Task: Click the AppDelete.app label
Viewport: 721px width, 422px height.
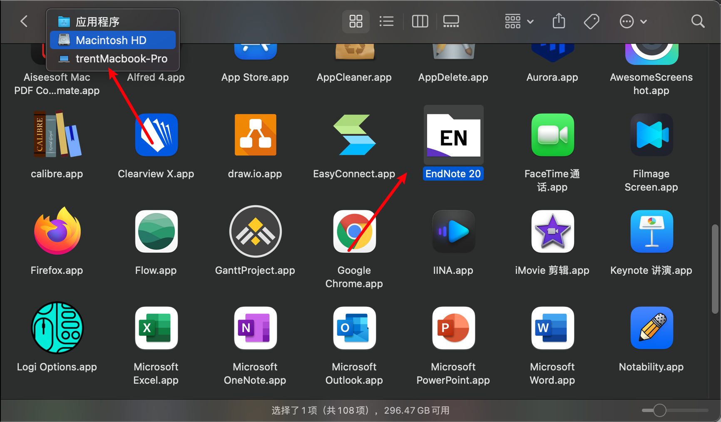Action: point(453,77)
